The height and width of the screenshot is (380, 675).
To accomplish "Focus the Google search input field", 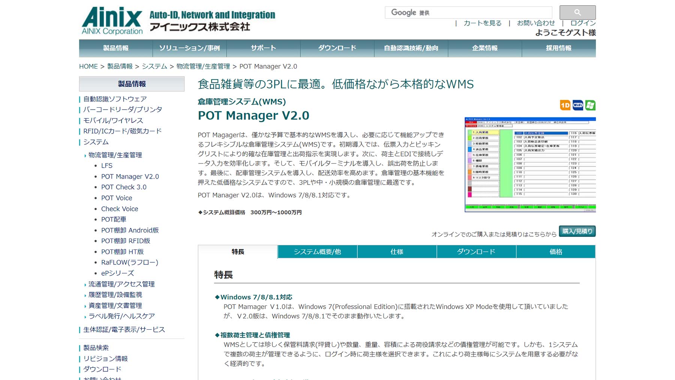I will coord(468,12).
